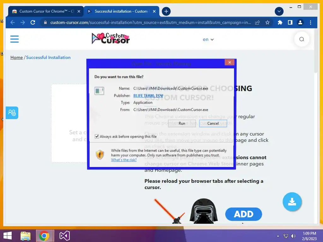
Task: Go forward to the next page
Action: tap(23, 22)
